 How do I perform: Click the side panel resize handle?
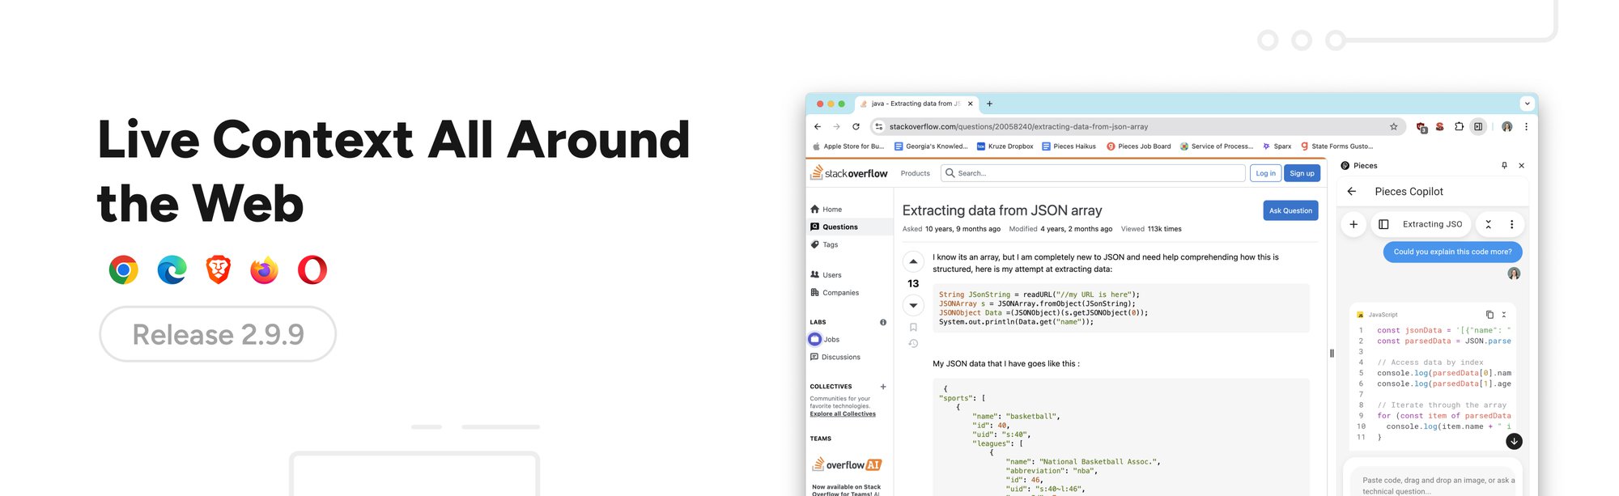coord(1332,353)
